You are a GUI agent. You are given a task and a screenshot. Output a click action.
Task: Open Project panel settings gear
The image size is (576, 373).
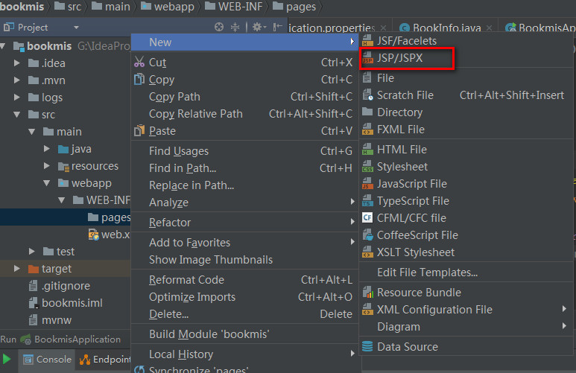259,27
